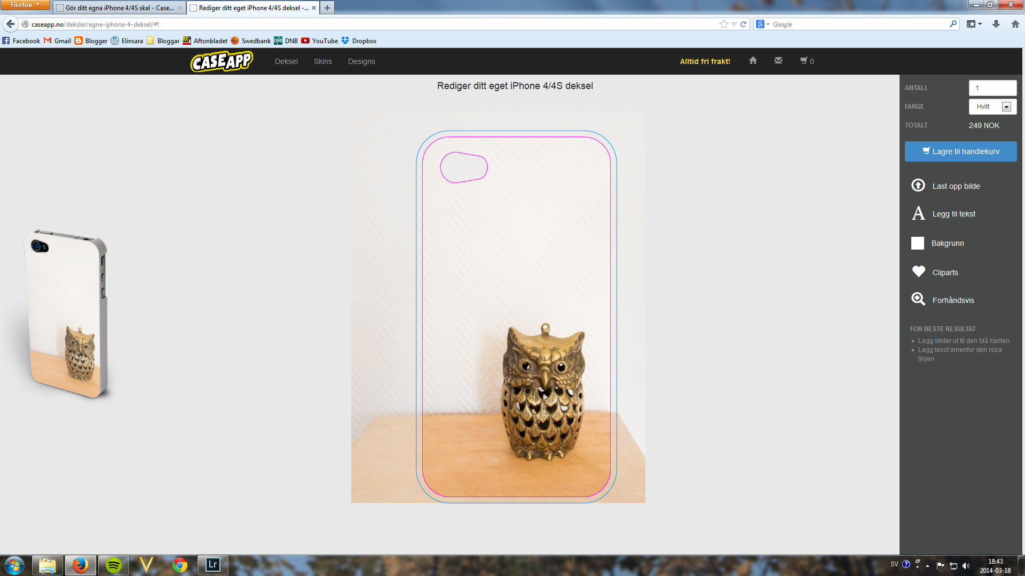Select the add text 'A' icon
The width and height of the screenshot is (1025, 576).
918,213
